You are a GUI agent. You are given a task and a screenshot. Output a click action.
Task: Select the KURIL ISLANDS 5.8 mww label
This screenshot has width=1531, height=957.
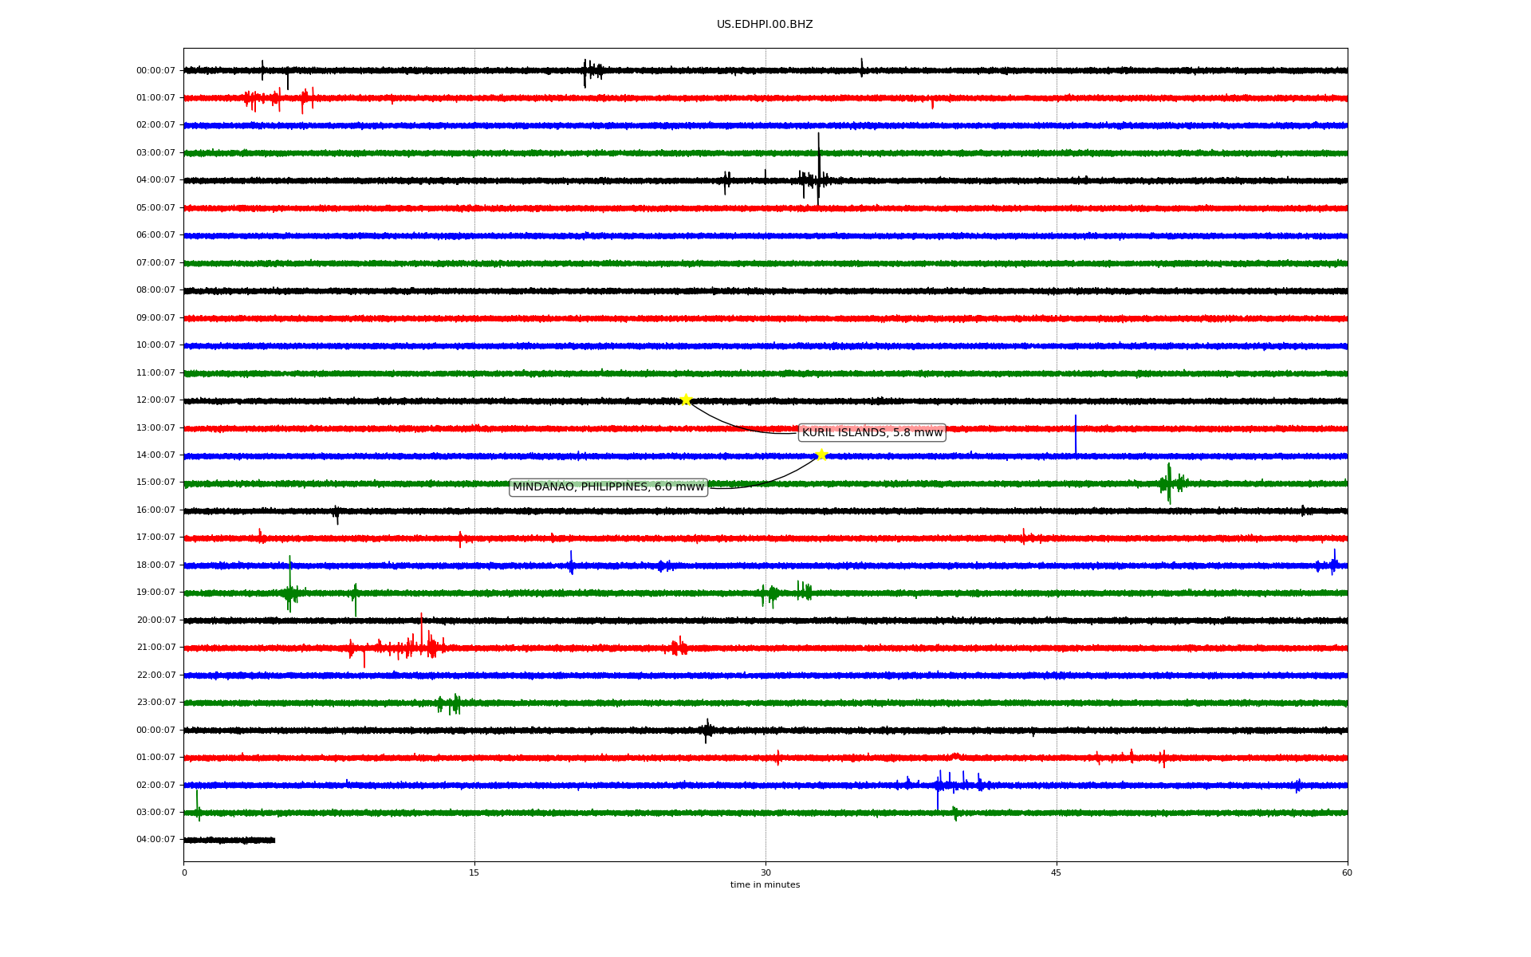pos(872,432)
